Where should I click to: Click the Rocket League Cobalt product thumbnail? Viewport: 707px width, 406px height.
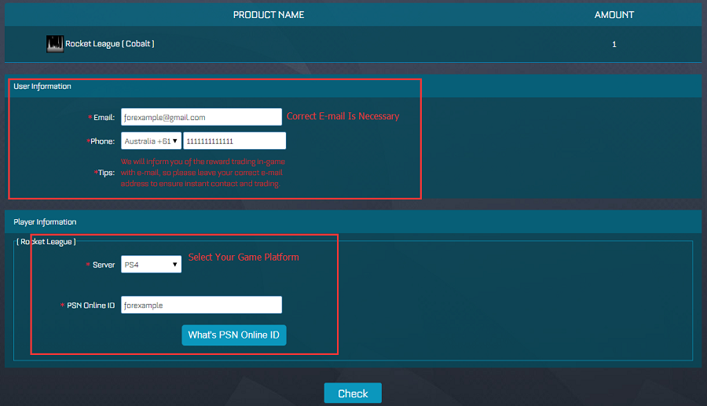tap(55, 44)
